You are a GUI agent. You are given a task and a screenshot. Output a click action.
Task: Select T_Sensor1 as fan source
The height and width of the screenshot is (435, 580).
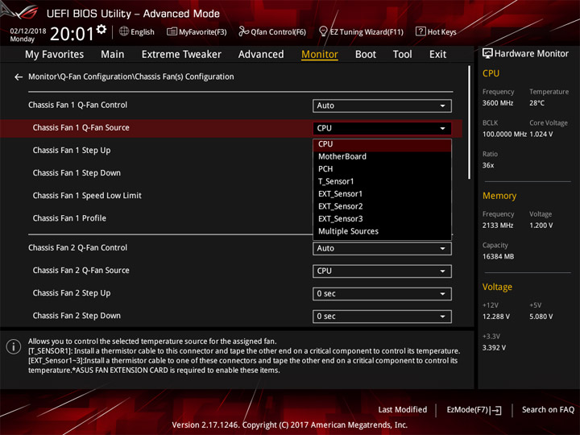(x=382, y=181)
